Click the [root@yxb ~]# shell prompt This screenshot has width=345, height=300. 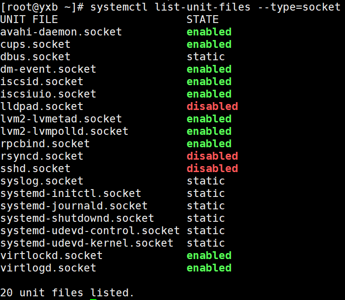[x=42, y=7]
